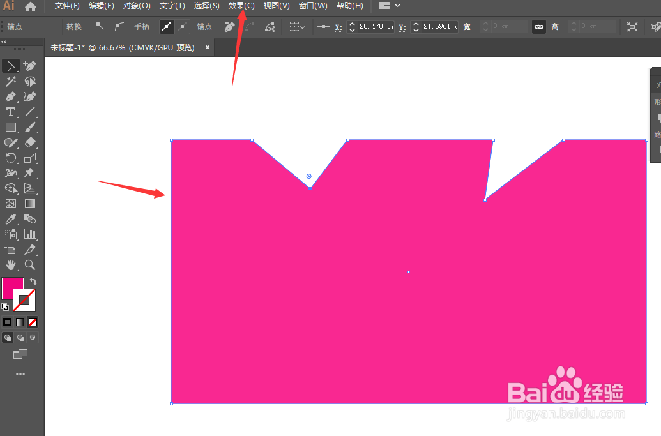661x436 pixels.
Task: Remove the selected anchor point
Action: pos(229,27)
